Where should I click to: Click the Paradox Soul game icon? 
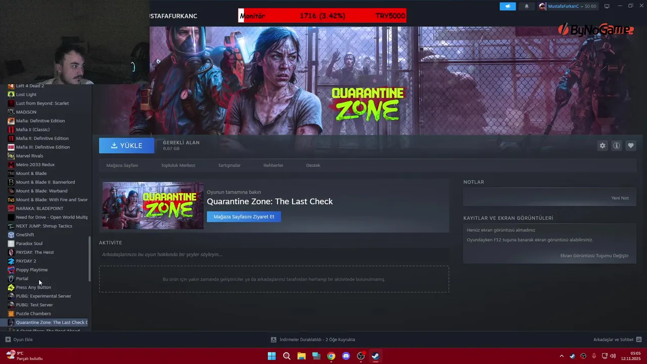click(x=11, y=243)
